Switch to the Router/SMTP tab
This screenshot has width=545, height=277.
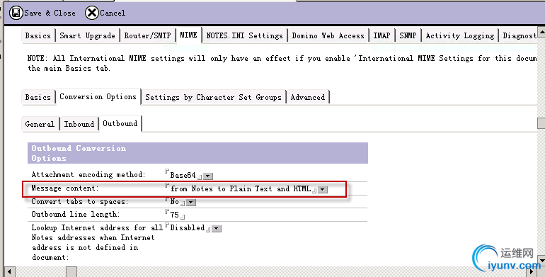tap(147, 35)
